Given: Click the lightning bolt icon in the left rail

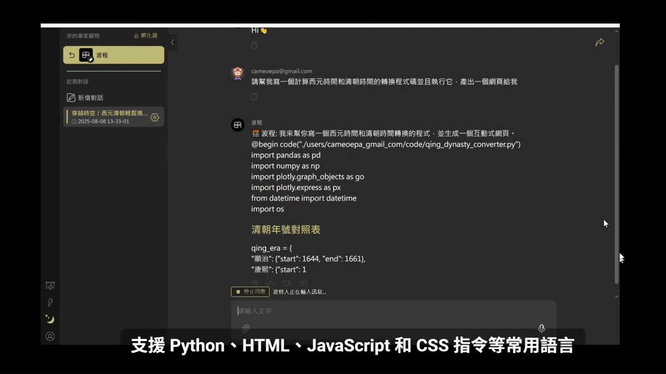Looking at the screenshot, I should pos(50,302).
